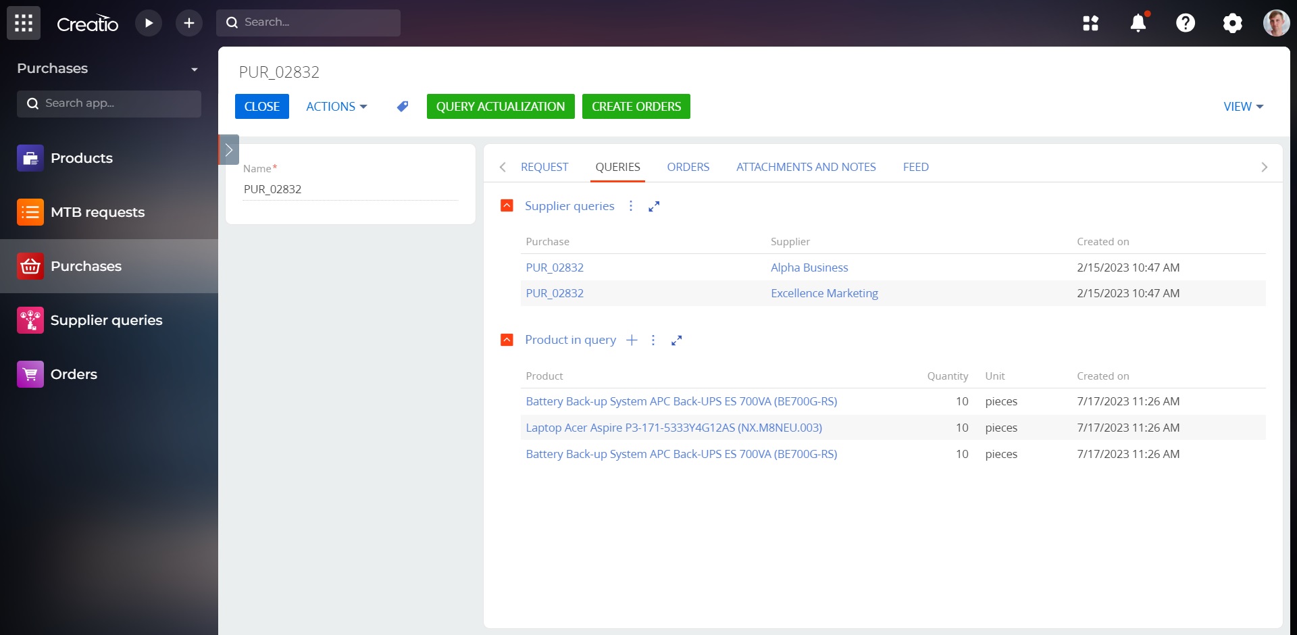Image resolution: width=1297 pixels, height=635 pixels.
Task: Open the VIEW dropdown
Action: click(1242, 106)
